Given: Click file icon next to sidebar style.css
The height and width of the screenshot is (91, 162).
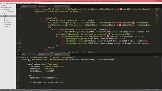Looking at the screenshot, I should click(5, 27).
